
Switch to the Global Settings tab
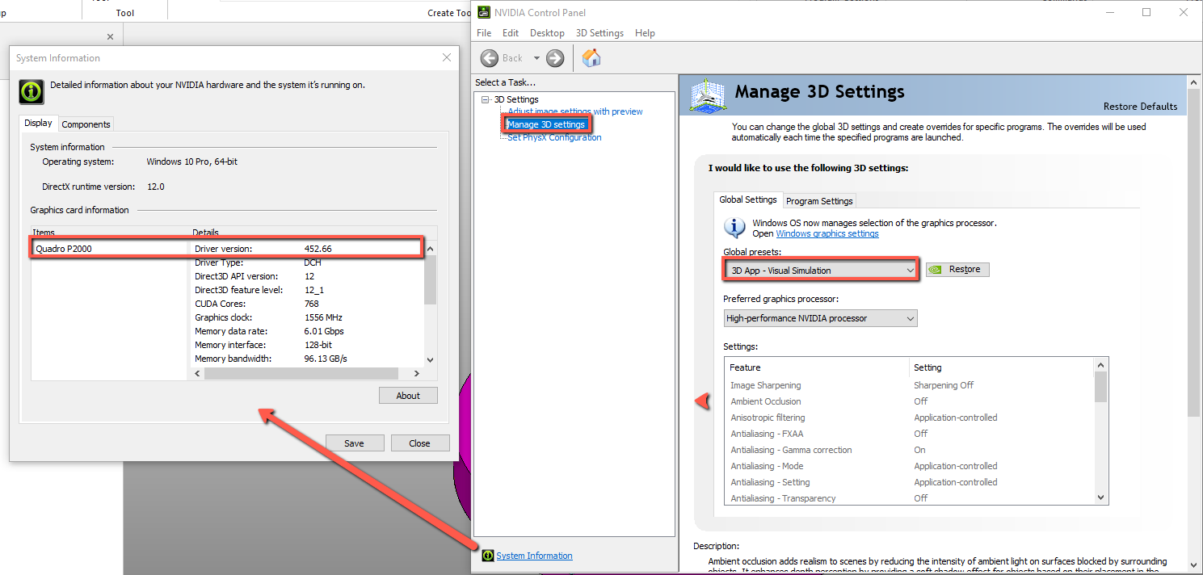point(748,199)
